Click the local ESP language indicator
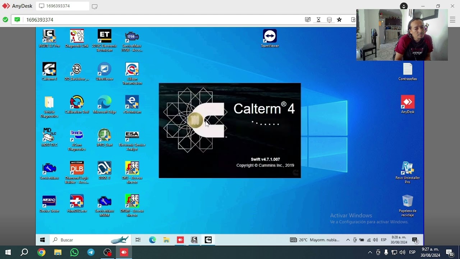This screenshot has height=259, width=460. (412, 253)
